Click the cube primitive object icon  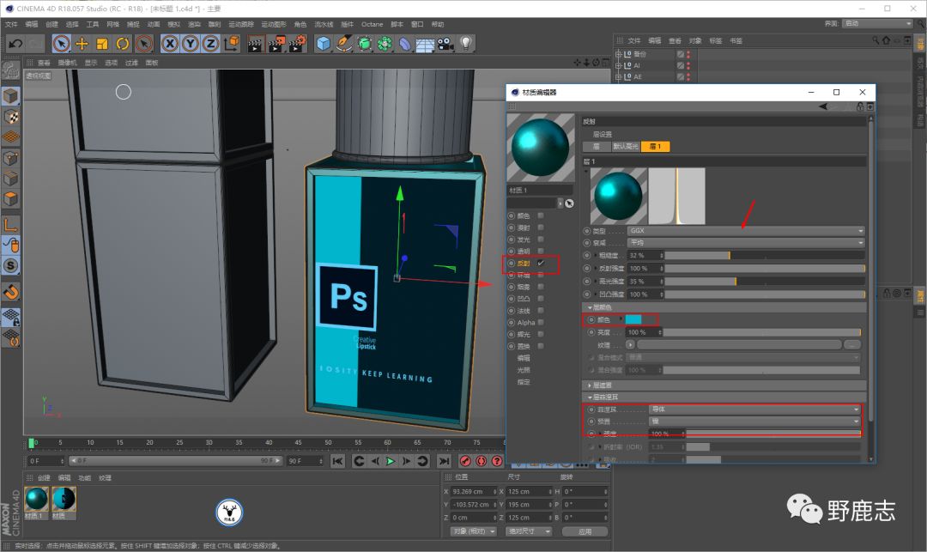[x=324, y=43]
